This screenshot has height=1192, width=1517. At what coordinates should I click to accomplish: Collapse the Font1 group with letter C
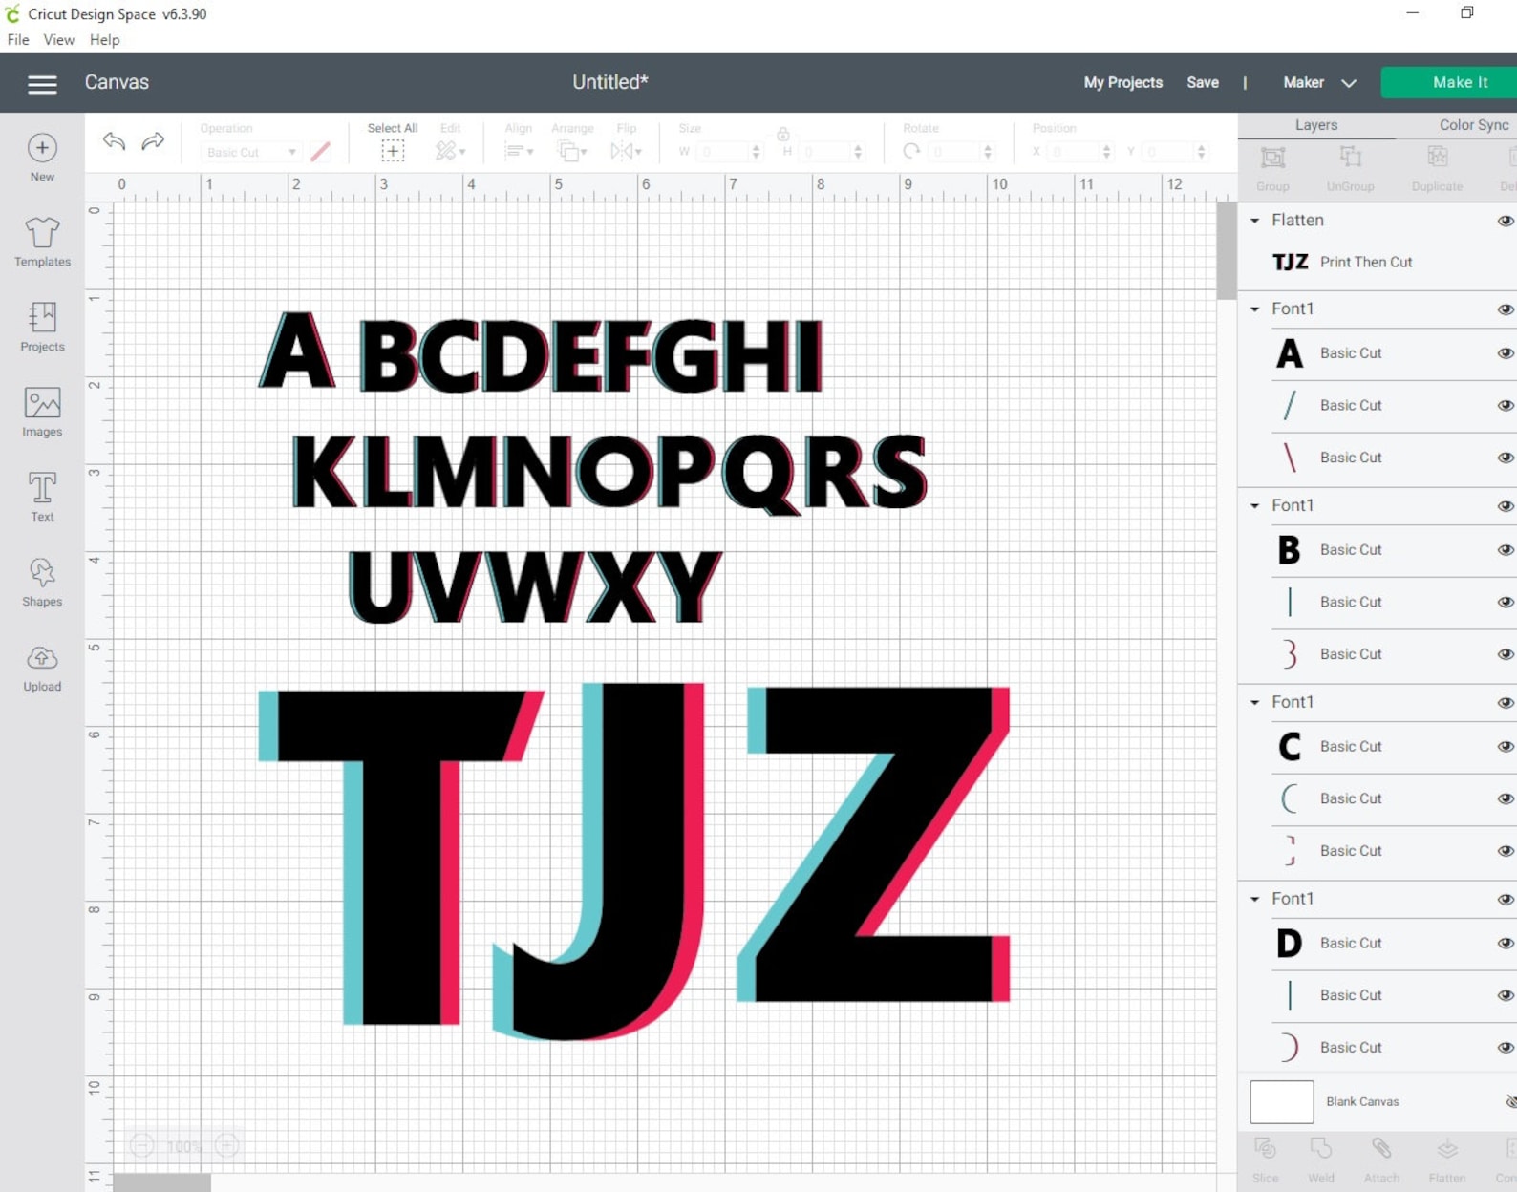click(1255, 703)
